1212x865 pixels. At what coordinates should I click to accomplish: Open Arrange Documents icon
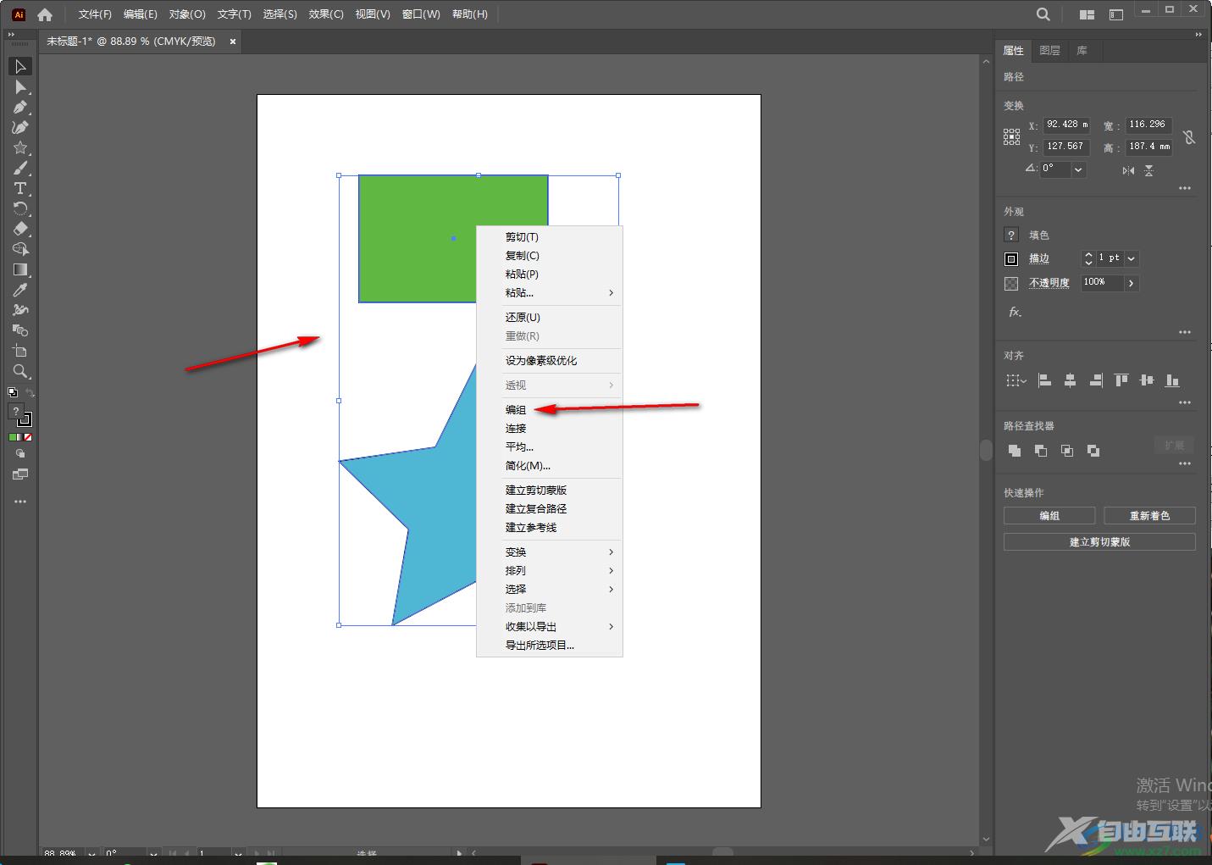click(x=1087, y=14)
